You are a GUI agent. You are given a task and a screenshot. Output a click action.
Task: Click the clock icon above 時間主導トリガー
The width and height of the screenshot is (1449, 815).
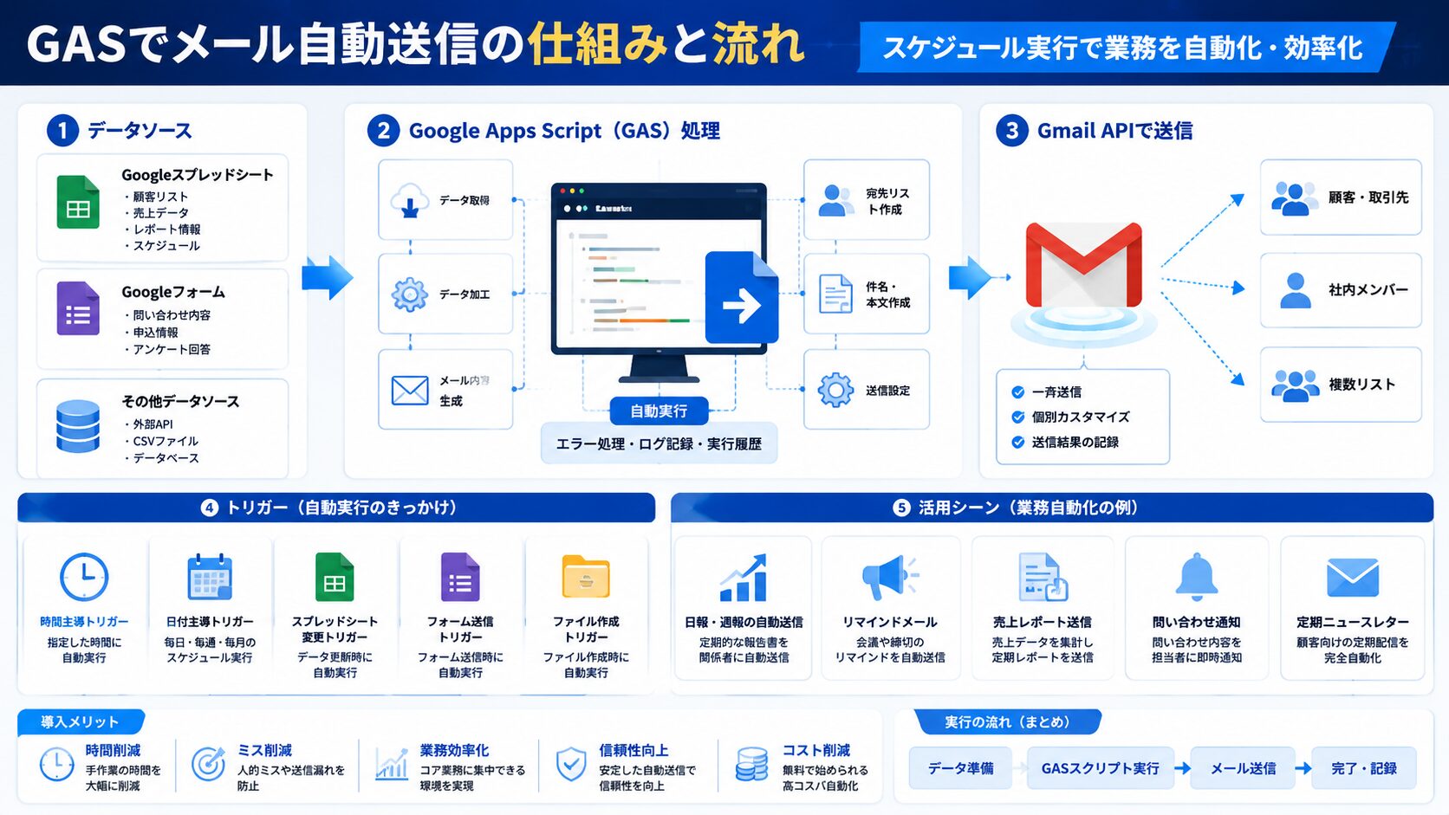(x=84, y=577)
